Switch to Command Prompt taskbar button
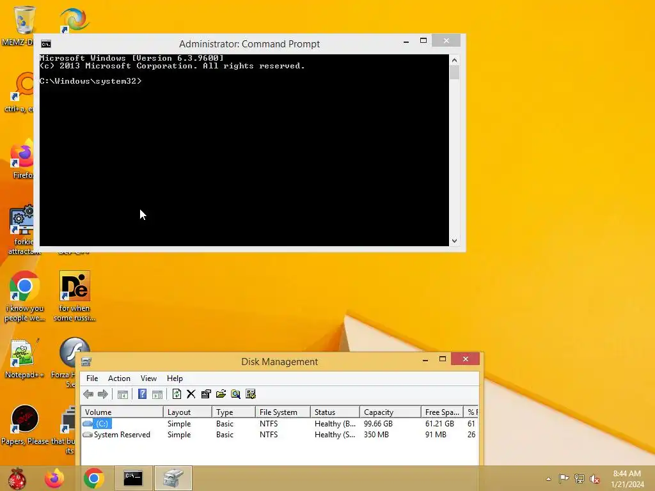Screen dimensions: 655x491 [133, 478]
